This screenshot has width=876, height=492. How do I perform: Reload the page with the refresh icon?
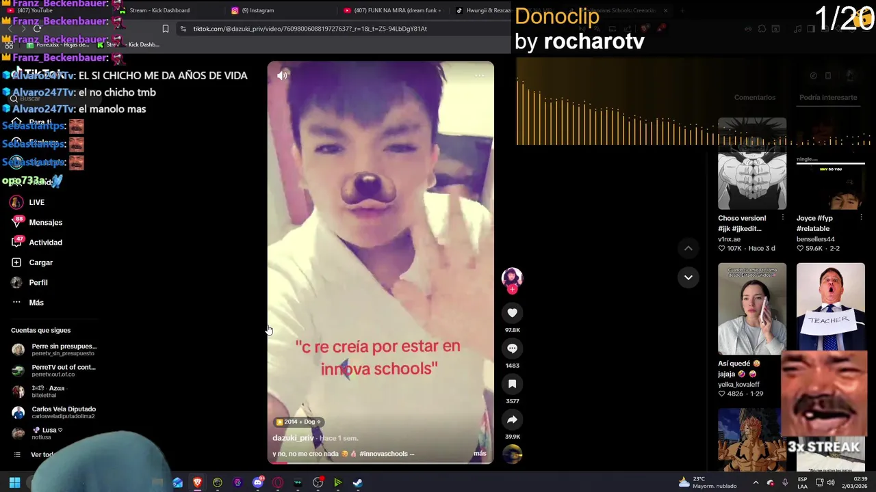point(37,29)
